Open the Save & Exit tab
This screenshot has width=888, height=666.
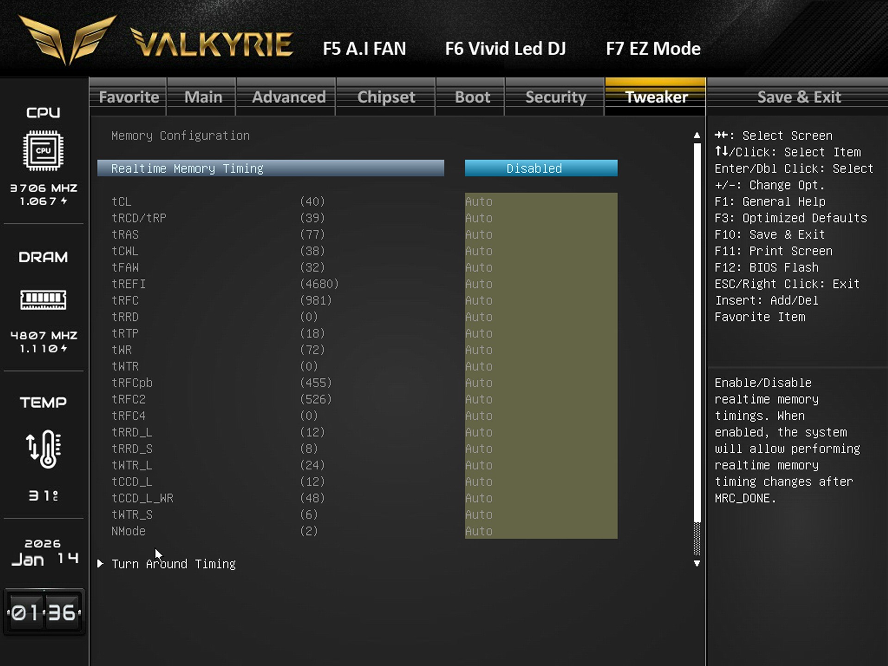click(798, 97)
